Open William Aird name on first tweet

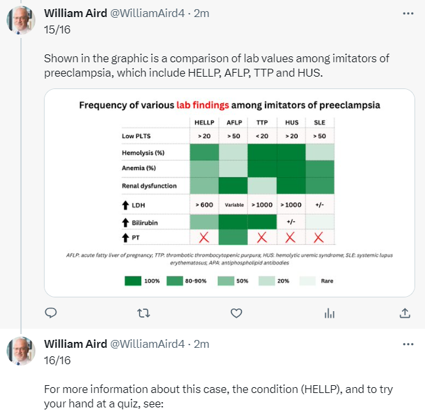(x=75, y=13)
